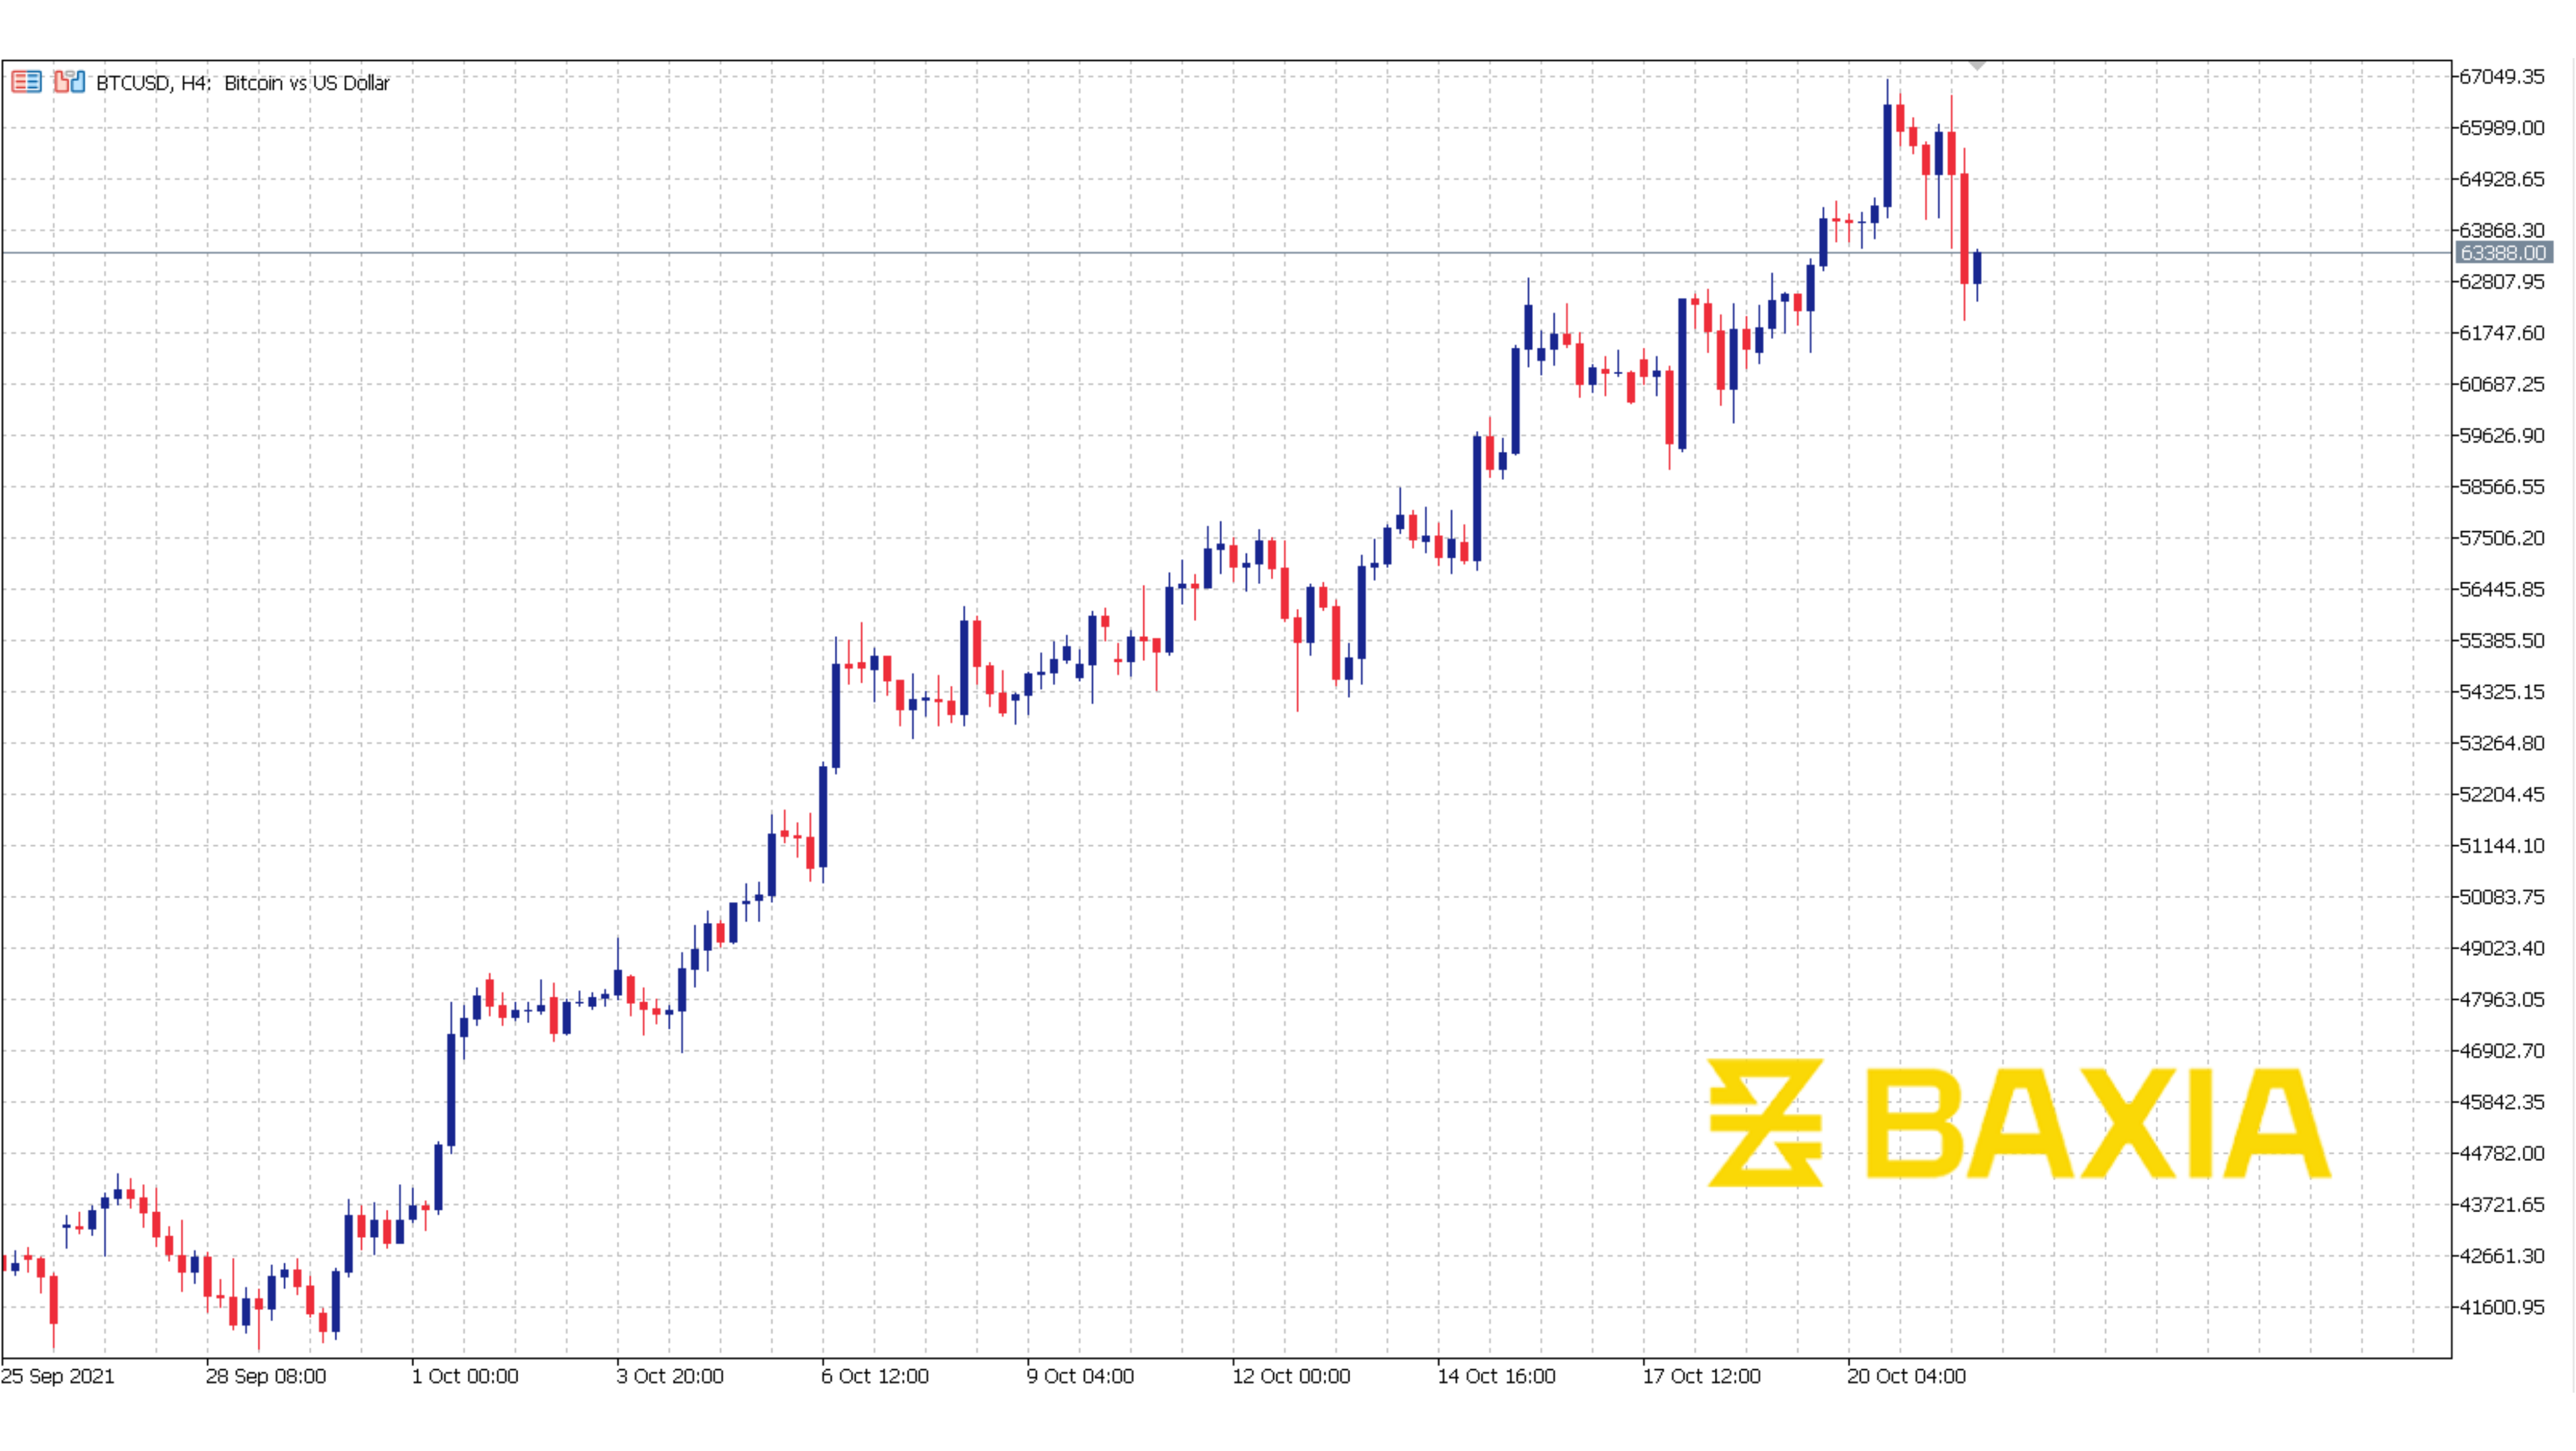This screenshot has width=2576, height=1451.
Task: Click the 47963.05 price axis label
Action: [x=2501, y=999]
